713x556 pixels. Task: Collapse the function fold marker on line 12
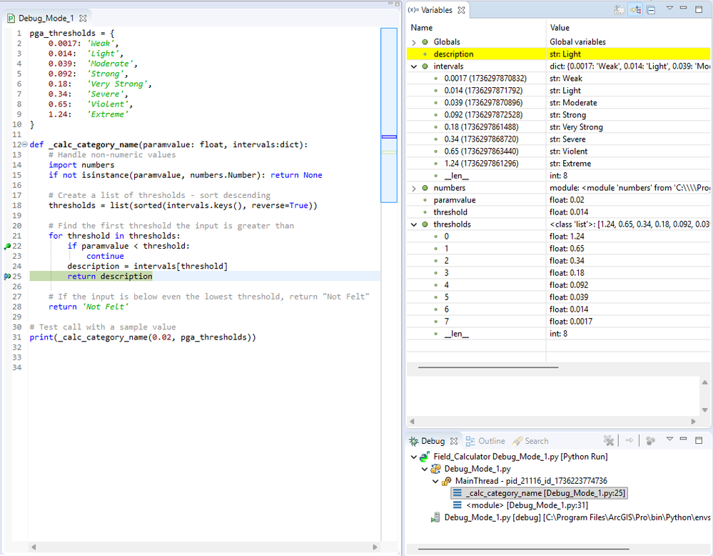25,145
